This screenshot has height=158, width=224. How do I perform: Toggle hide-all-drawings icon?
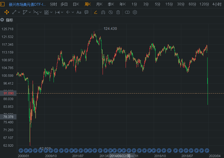tap(111, 12)
